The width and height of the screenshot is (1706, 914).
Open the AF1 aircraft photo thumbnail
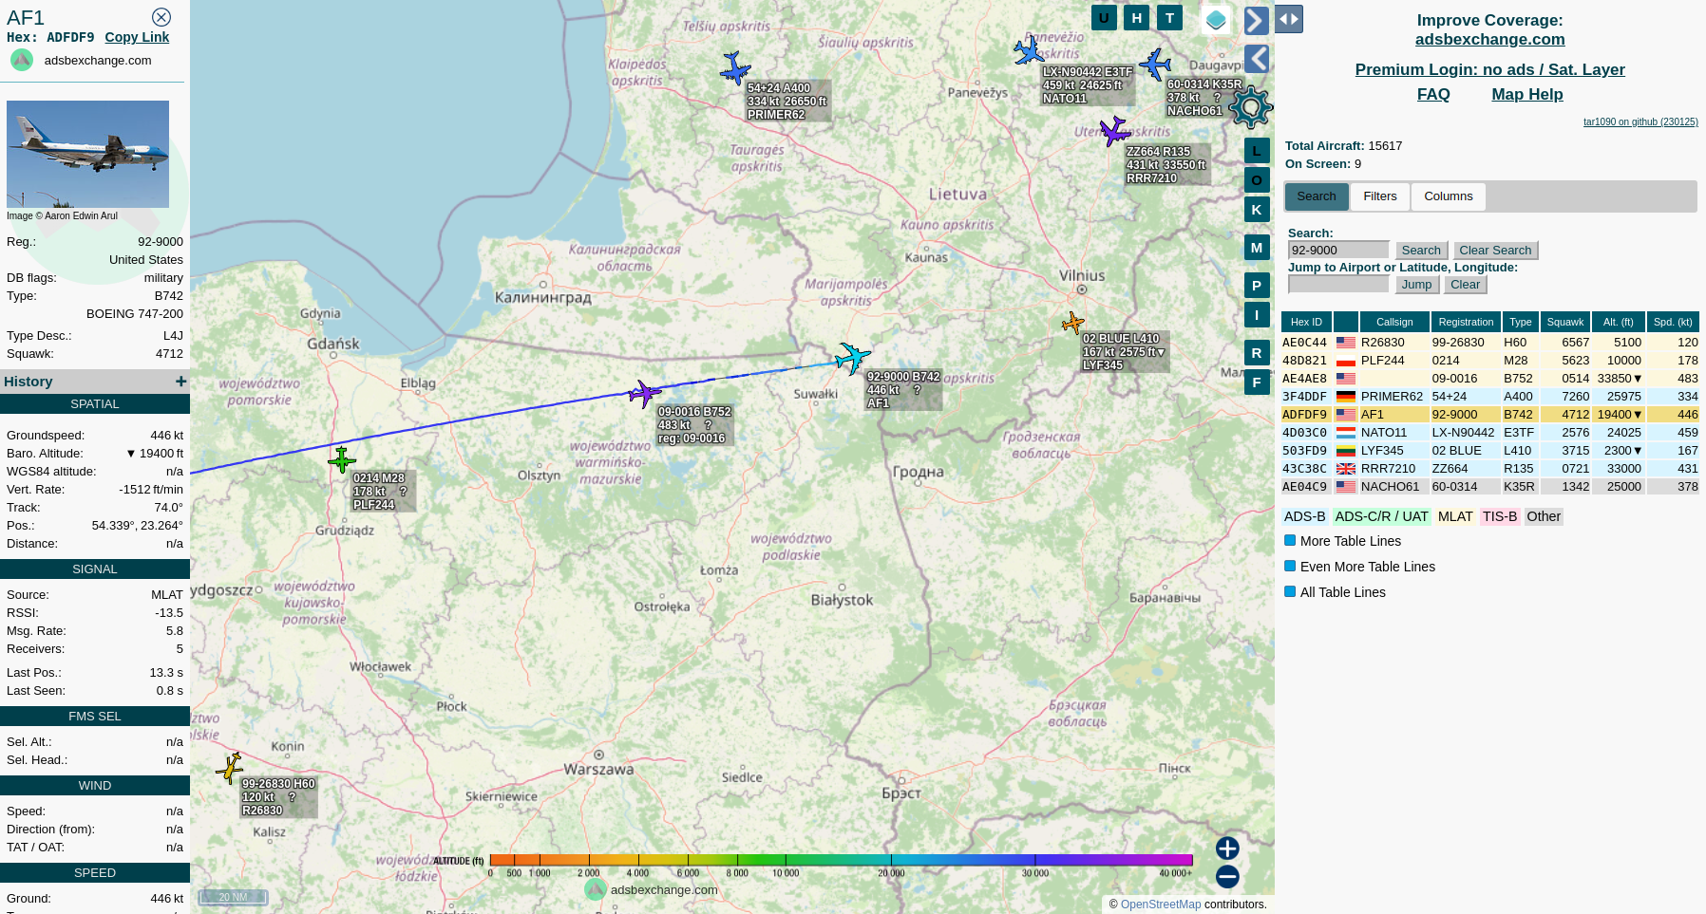pyautogui.click(x=87, y=154)
